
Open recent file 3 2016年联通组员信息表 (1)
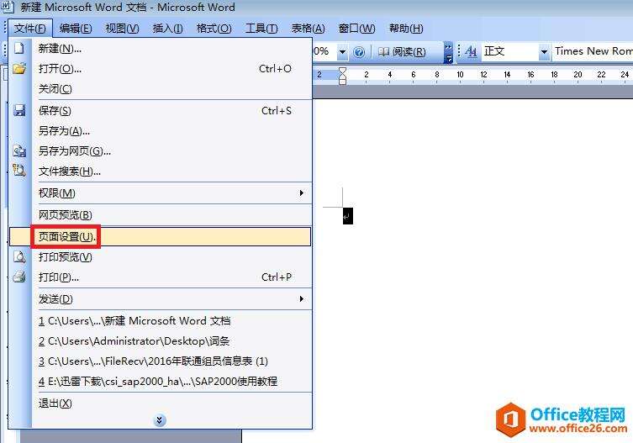(160, 361)
